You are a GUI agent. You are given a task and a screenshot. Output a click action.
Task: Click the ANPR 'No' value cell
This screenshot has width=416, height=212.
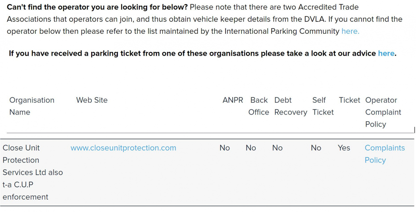tap(225, 148)
